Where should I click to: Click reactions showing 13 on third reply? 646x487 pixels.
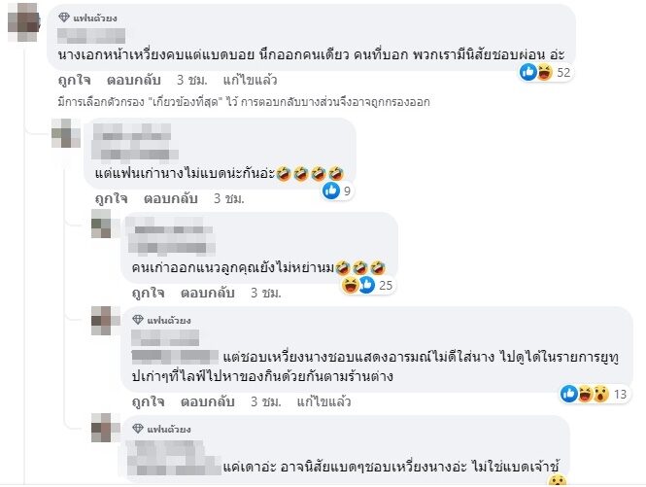tap(594, 395)
